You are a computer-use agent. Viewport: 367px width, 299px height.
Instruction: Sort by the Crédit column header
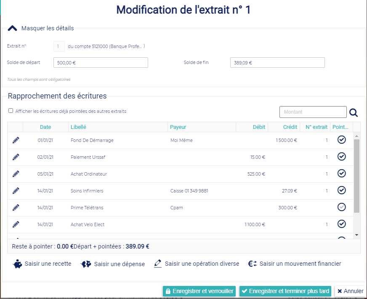pos(290,127)
